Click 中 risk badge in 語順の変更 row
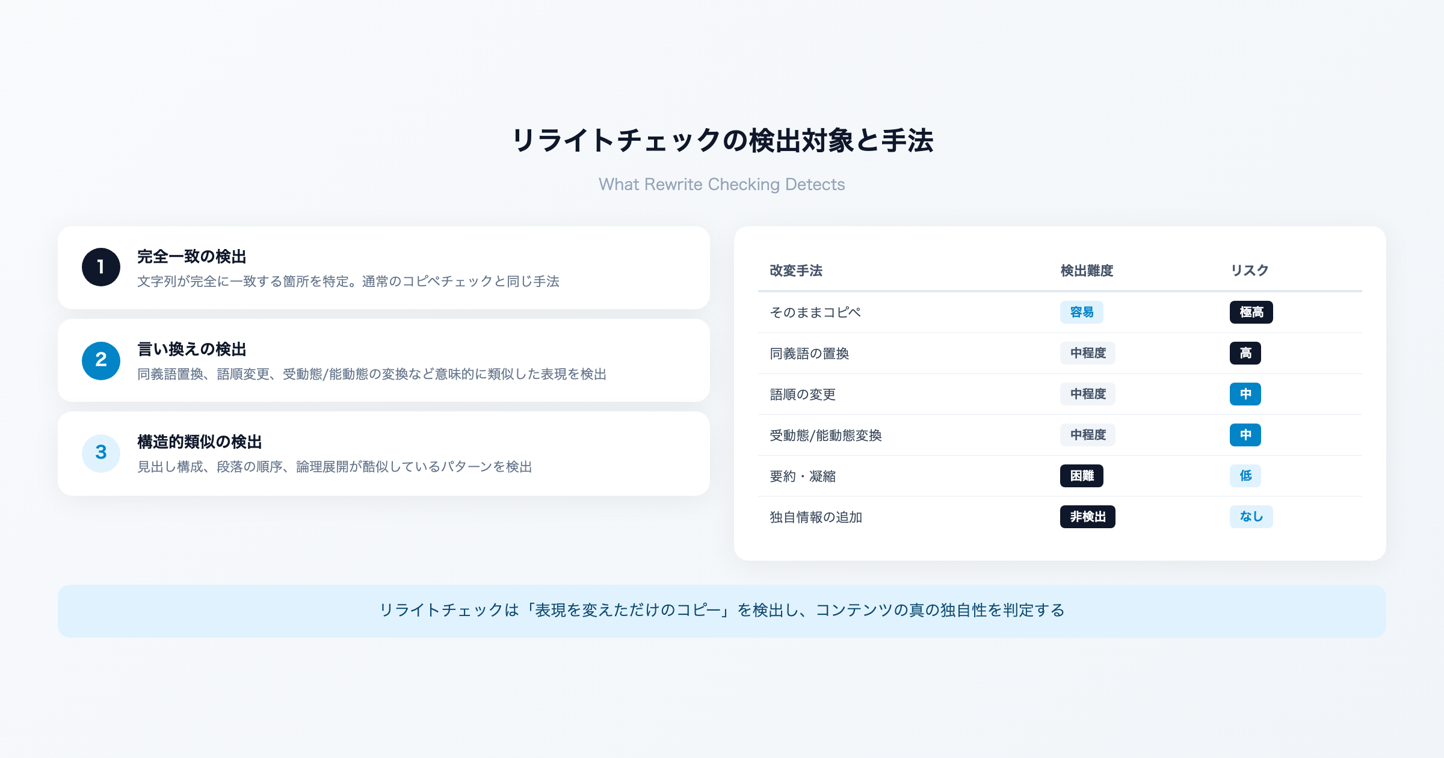The width and height of the screenshot is (1444, 758). pos(1245,394)
